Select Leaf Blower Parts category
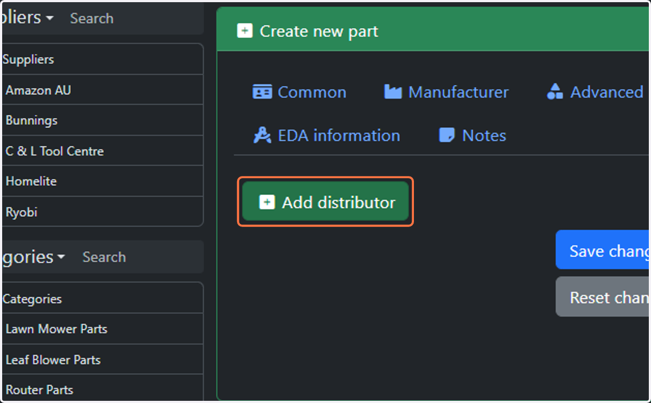This screenshot has width=651, height=403. pyautogui.click(x=103, y=360)
